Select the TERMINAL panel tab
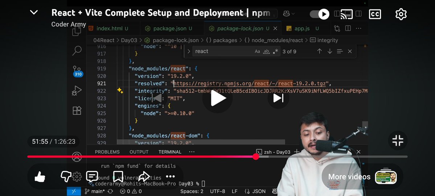 click(170, 152)
